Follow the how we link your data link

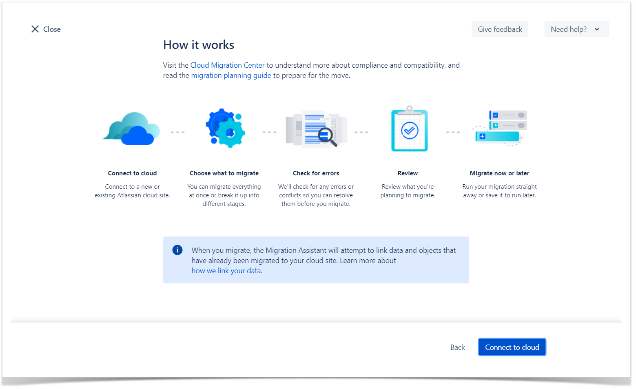[226, 271]
